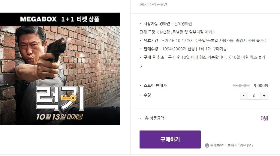Click the discounted 9,000원 price
This screenshot has width=280, height=156.
point(261,85)
